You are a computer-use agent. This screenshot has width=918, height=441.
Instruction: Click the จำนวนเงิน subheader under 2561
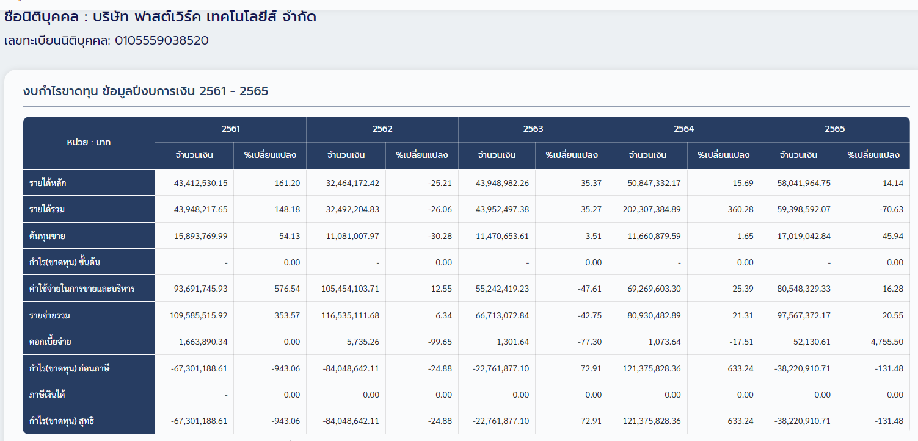click(x=194, y=156)
